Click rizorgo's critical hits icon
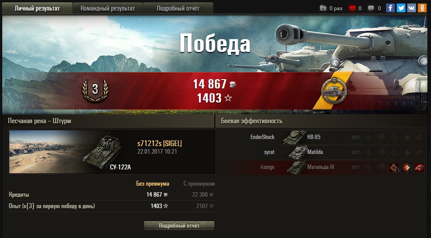Image resolution: width=431 pixels, height=238 pixels. [x=394, y=168]
